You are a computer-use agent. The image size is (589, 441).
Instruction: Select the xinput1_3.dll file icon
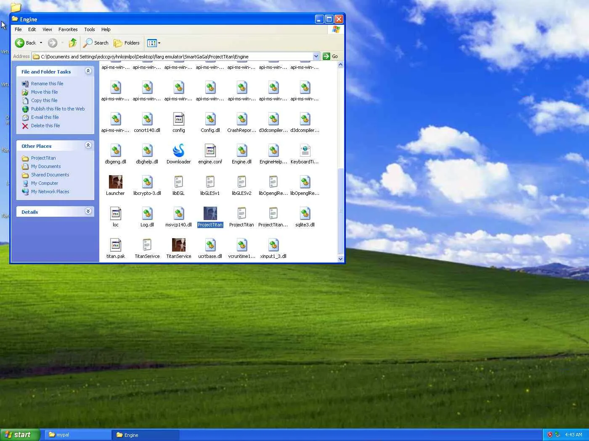273,245
